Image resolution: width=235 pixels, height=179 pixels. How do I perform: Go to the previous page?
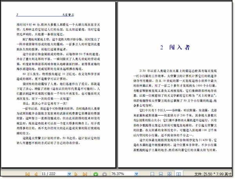(36, 174)
